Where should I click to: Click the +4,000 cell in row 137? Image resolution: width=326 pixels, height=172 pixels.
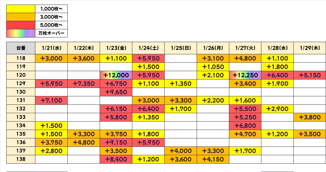(x=181, y=151)
